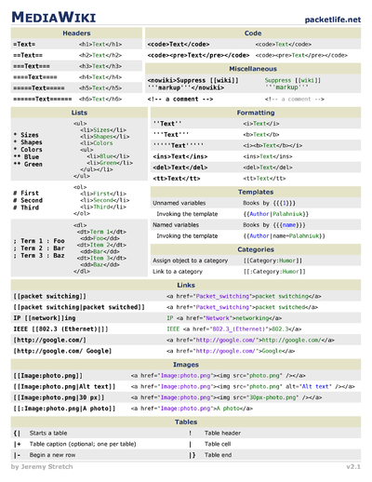Screen dimensions: 372x482
Task: Click the <!-- a comment --> syntax
Action: (180, 99)
